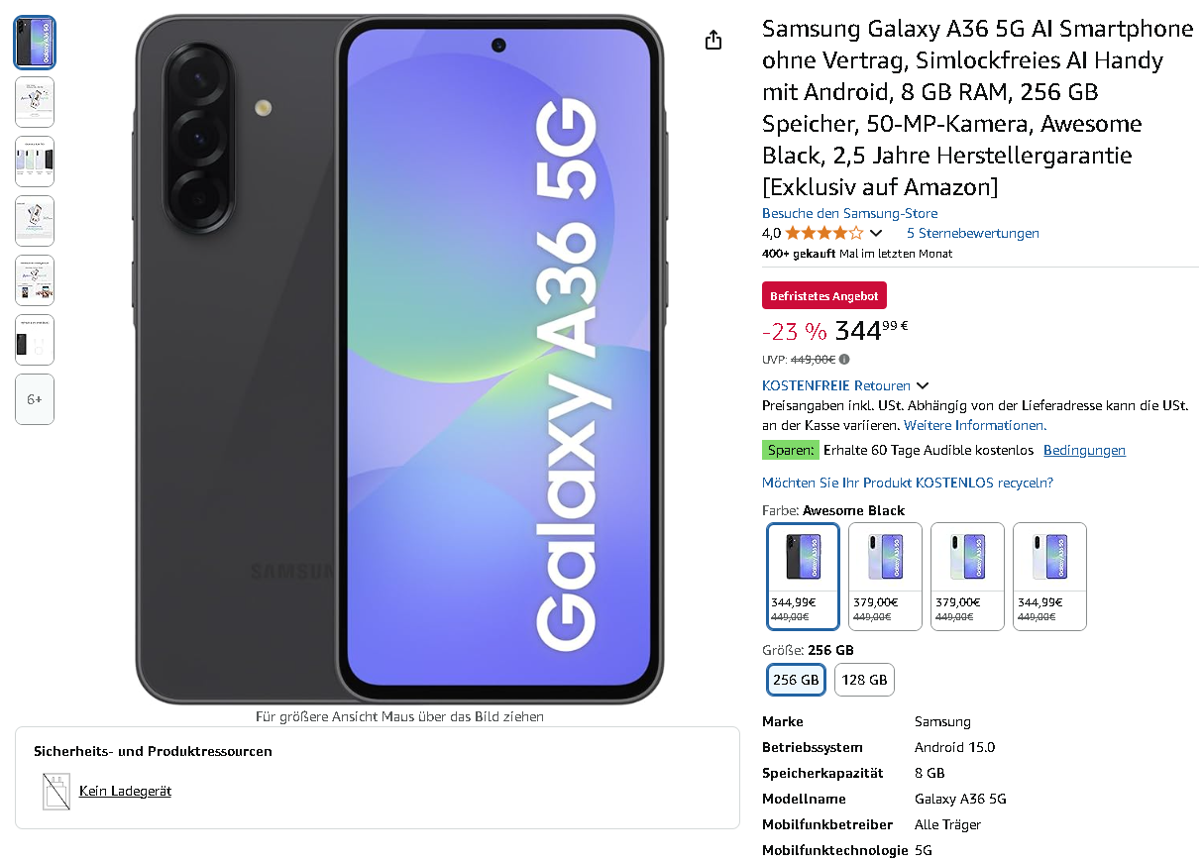Open the star rating breakdown chevron
1203x862 pixels.
(875, 234)
